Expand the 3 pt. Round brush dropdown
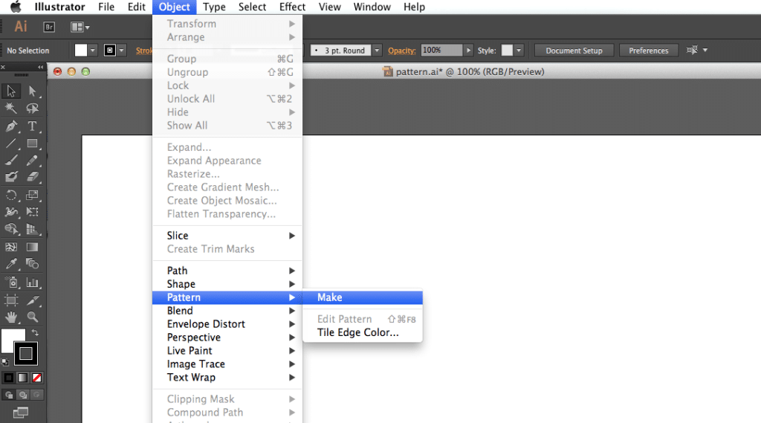761x423 pixels. 377,51
